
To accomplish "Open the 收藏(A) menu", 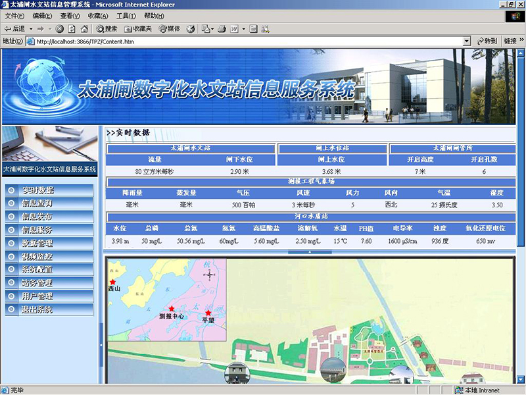I will tap(98, 16).
